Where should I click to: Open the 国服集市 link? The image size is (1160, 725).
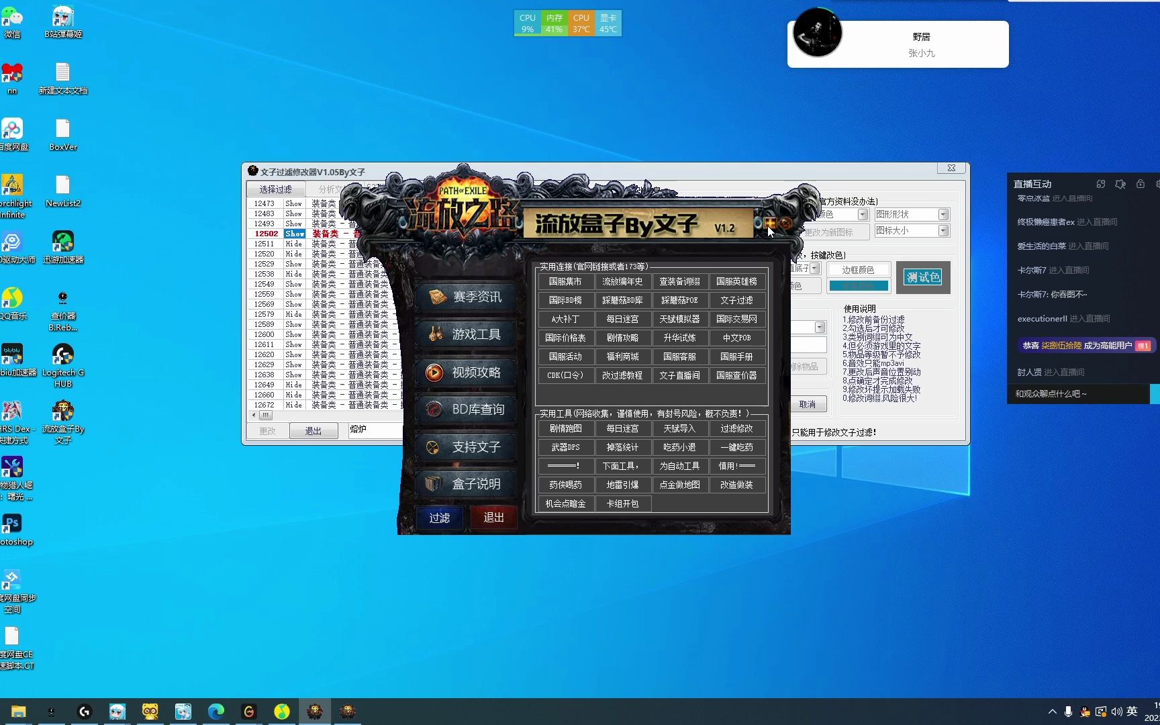[565, 281]
